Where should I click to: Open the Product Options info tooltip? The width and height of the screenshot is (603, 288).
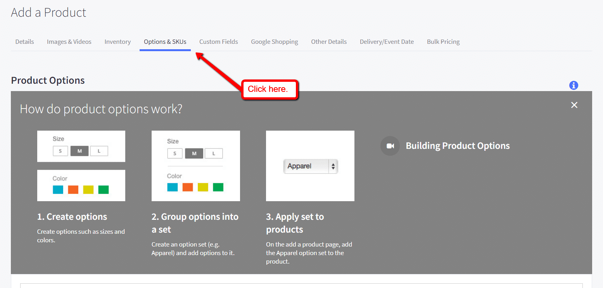coord(574,85)
